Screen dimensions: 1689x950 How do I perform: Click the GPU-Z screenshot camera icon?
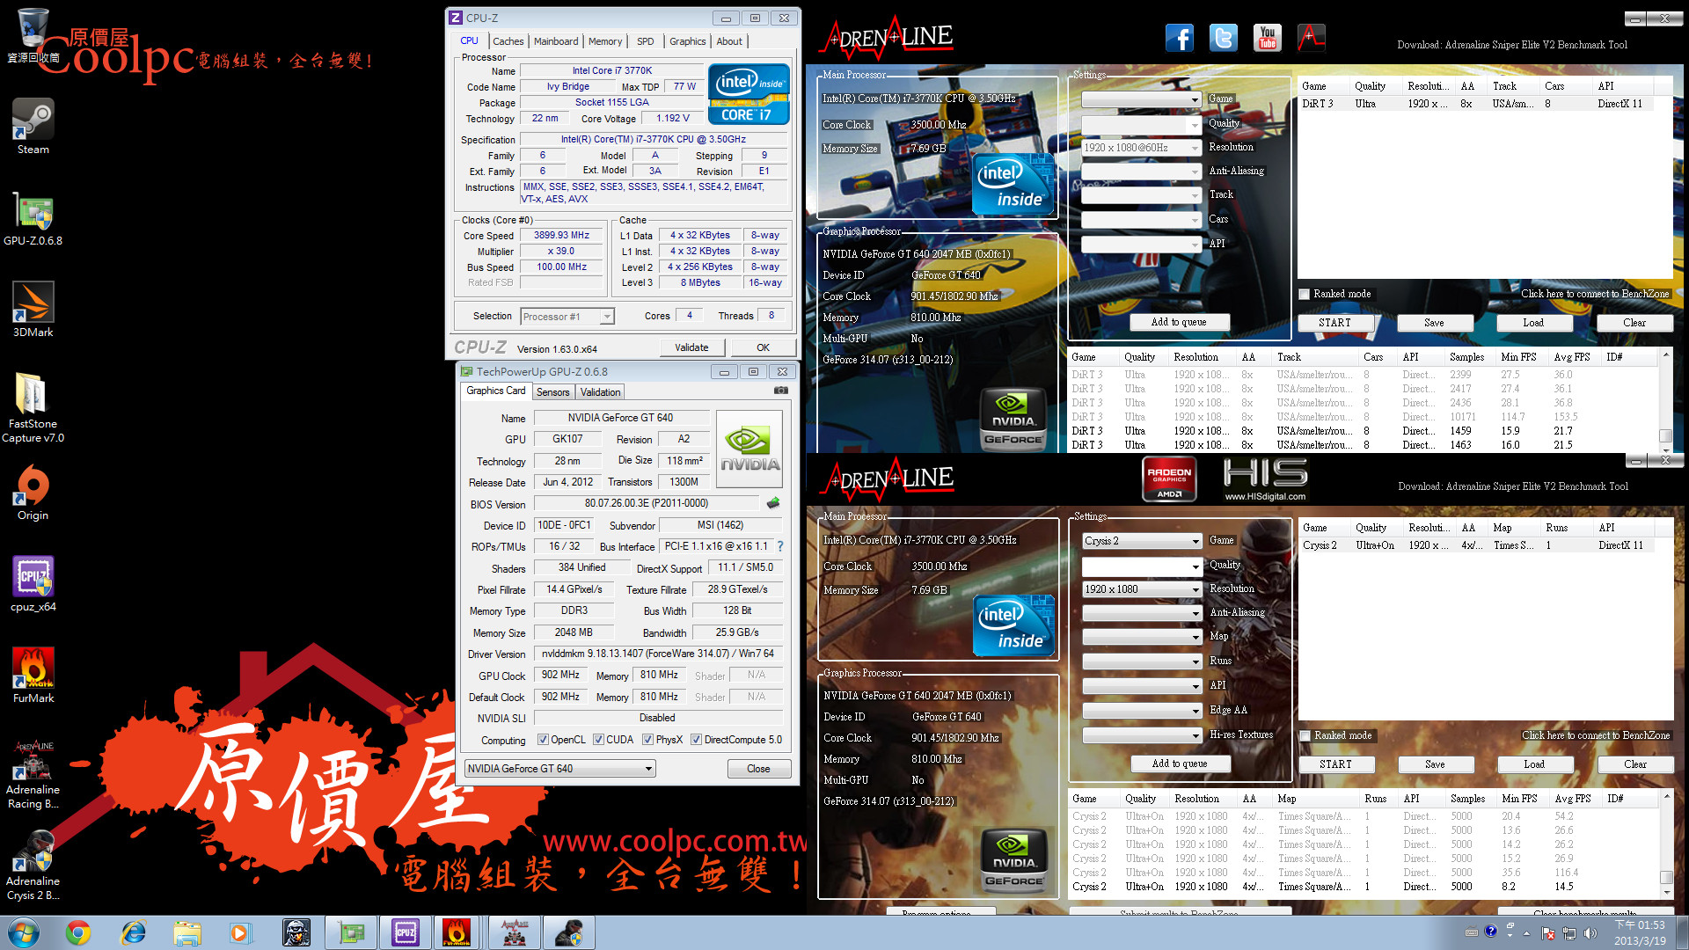point(780,391)
